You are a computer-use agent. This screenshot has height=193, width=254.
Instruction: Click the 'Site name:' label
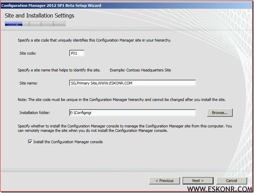point(28,83)
